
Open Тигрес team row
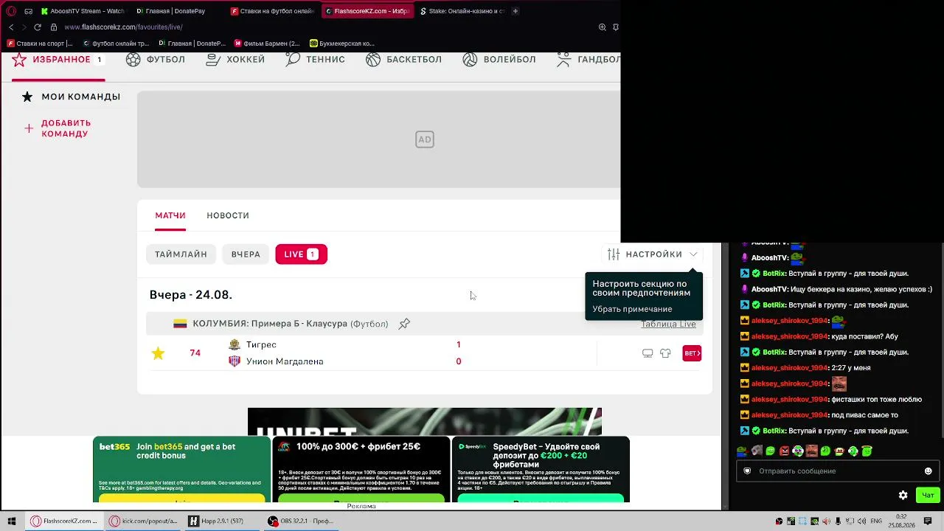coord(261,344)
